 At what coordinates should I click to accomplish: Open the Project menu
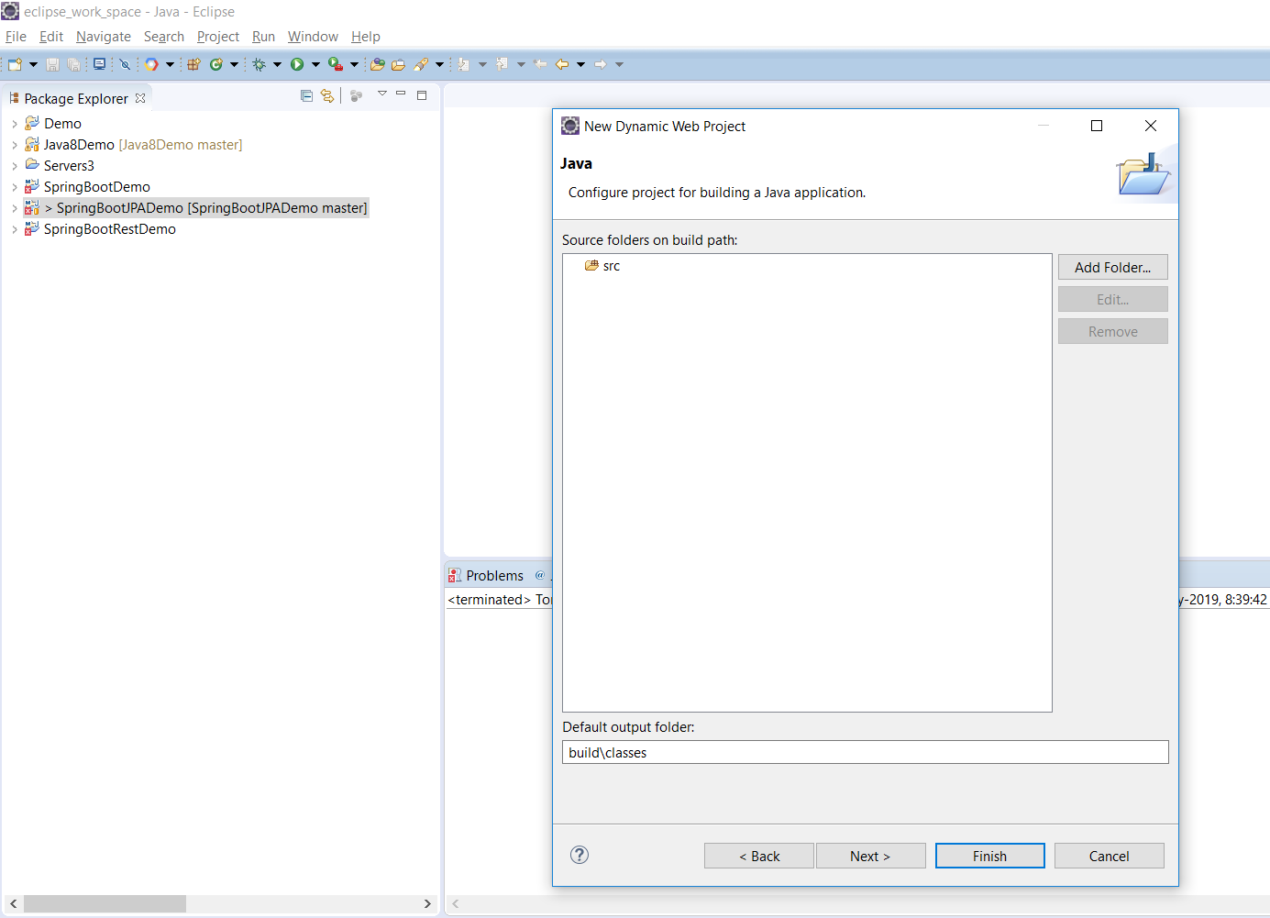[x=217, y=37]
